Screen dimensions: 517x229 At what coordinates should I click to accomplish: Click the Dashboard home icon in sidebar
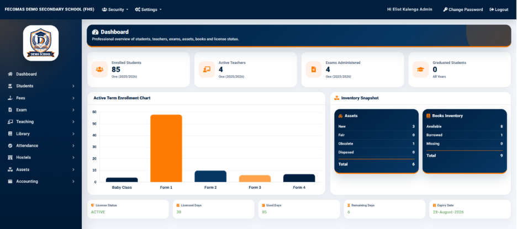[x=10, y=74]
